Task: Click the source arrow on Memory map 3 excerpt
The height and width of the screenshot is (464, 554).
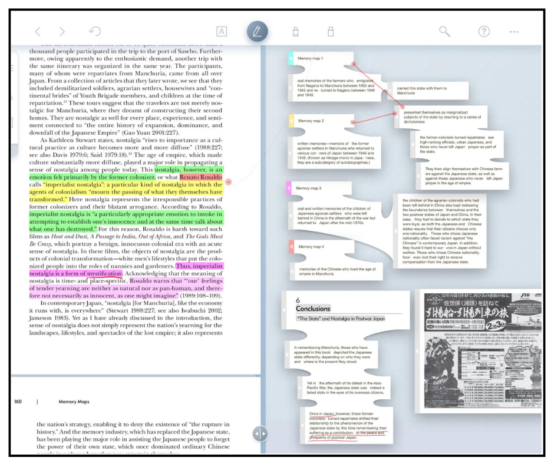Action: (x=291, y=215)
